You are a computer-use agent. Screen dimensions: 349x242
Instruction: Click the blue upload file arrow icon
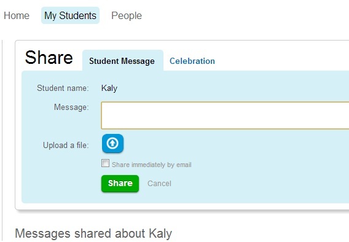[x=112, y=143]
